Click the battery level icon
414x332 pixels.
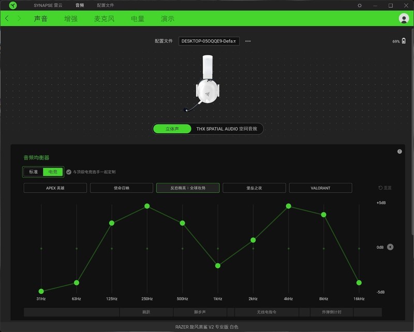(x=404, y=41)
